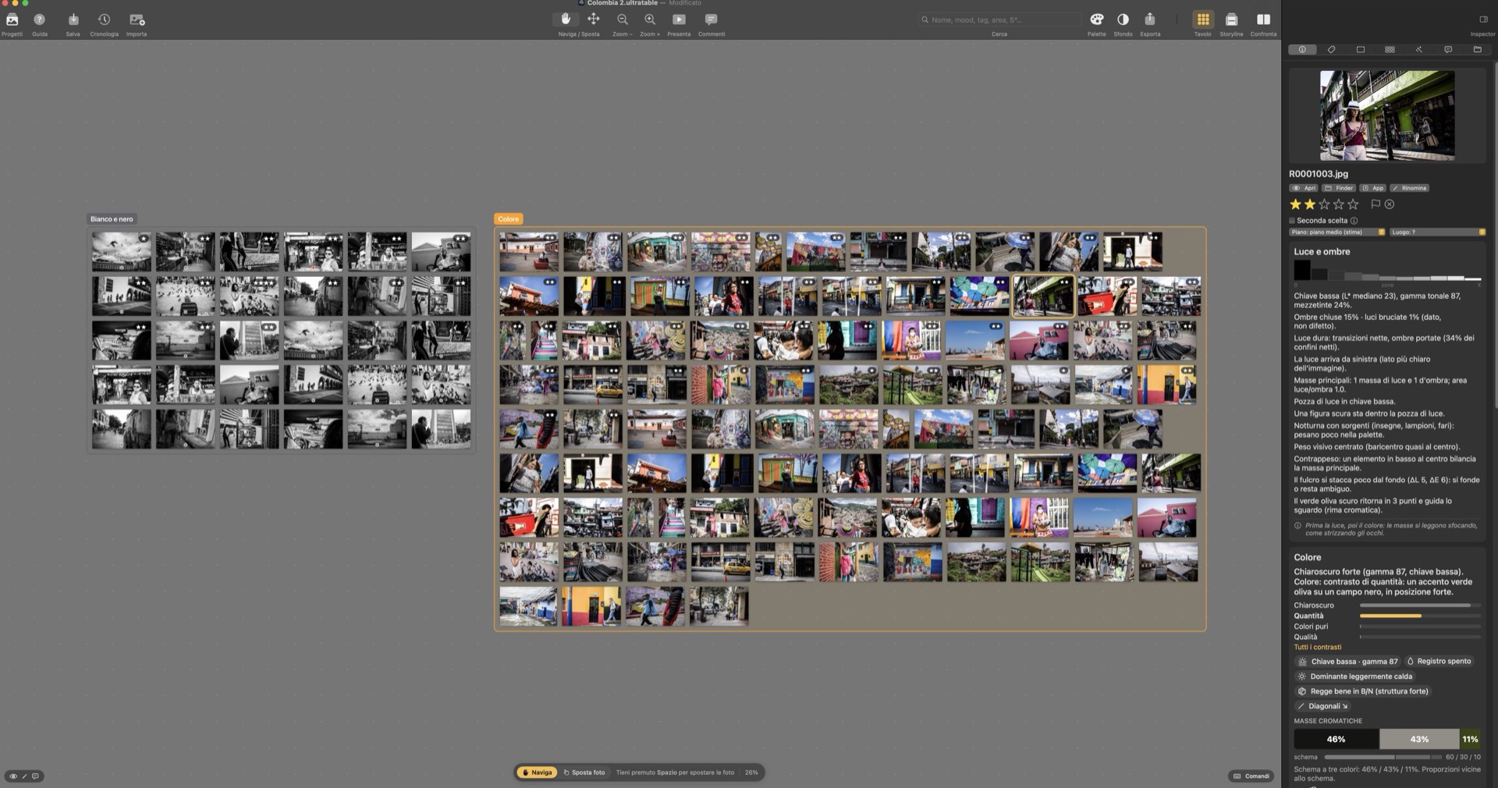Open the Progetti projects panel
Viewport: 1498px width, 788px height.
[12, 20]
